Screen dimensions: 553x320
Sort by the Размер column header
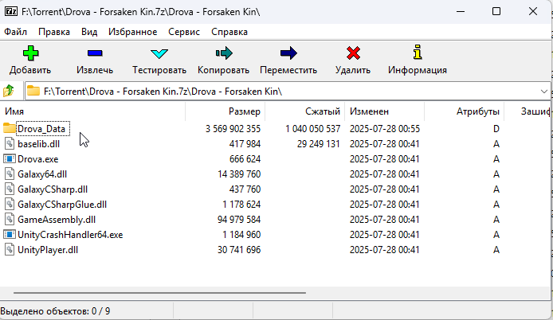244,111
